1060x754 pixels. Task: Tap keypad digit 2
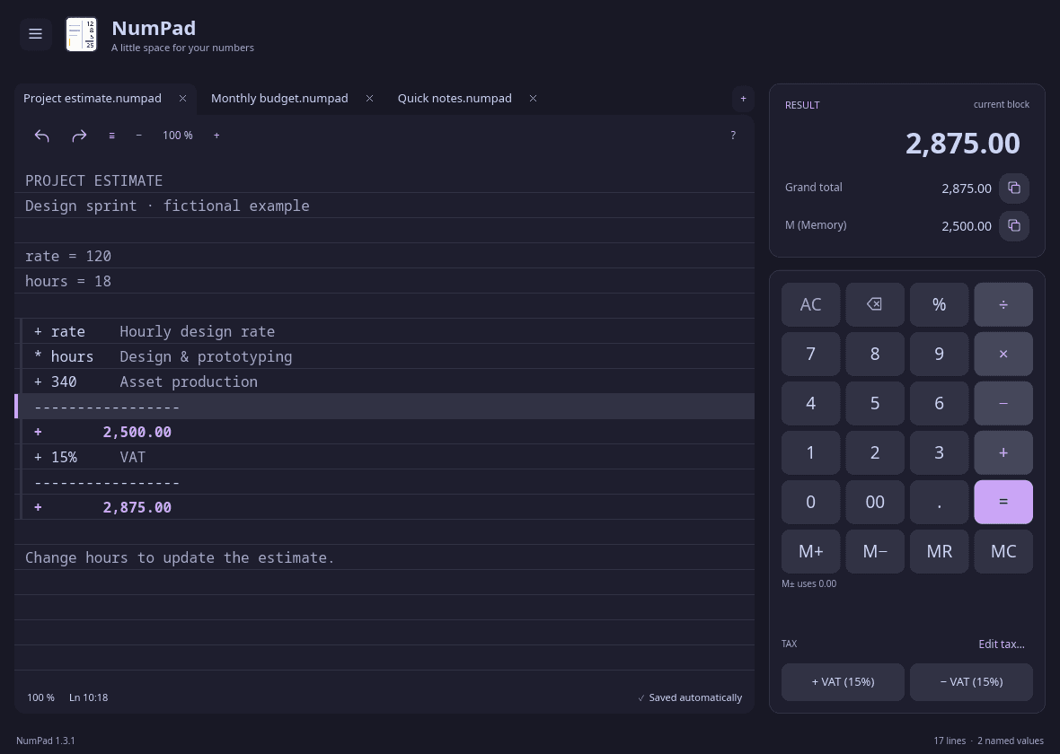(x=875, y=452)
